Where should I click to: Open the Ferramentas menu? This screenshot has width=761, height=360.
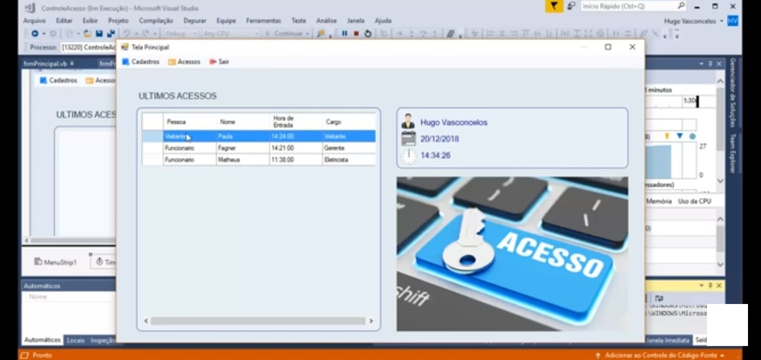263,20
